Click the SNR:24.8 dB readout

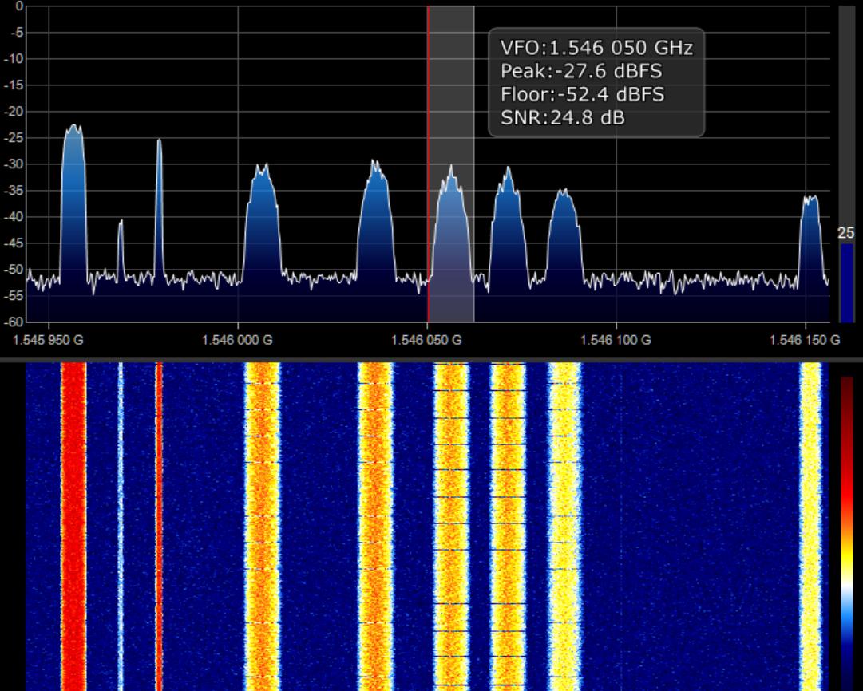[x=563, y=118]
